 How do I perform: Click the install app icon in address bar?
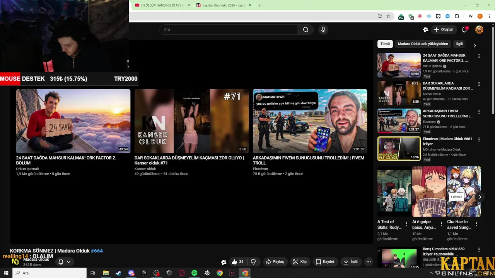(380, 16)
